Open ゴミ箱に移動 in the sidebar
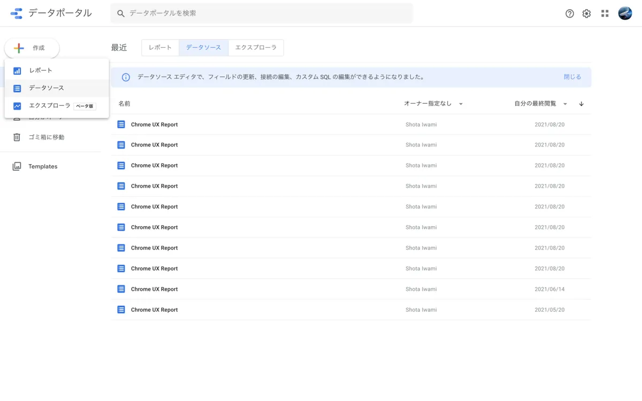The image size is (642, 401). (46, 137)
